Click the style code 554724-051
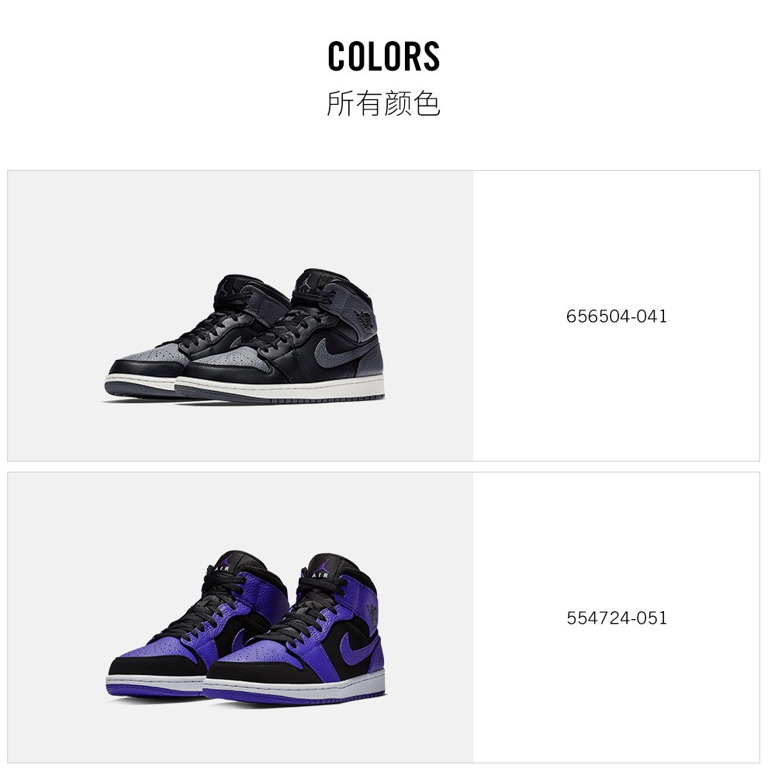Viewport: 768px width, 768px height. 616,618
